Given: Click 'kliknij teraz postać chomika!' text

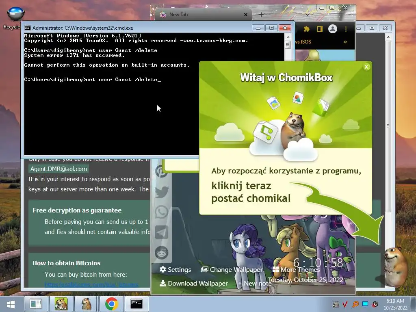Looking at the screenshot, I should [x=251, y=192].
